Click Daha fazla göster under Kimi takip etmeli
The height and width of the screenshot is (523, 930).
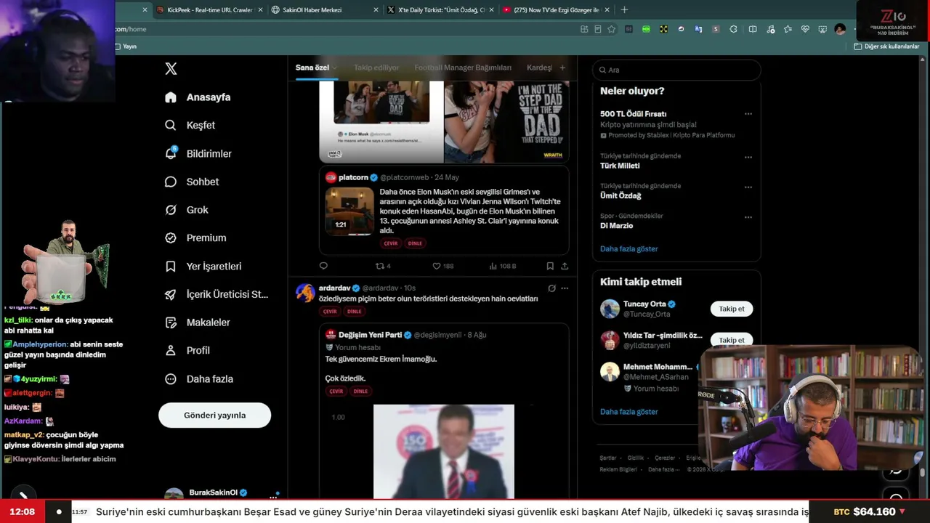click(x=628, y=412)
